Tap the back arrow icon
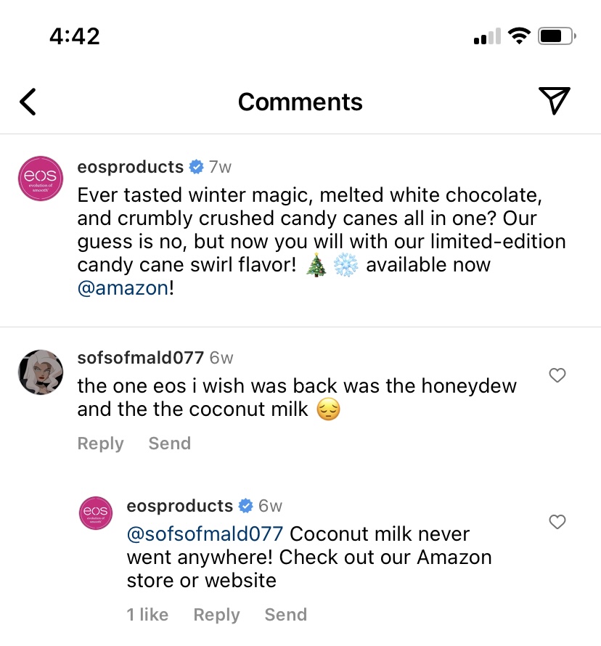The width and height of the screenshot is (601, 646). click(28, 102)
